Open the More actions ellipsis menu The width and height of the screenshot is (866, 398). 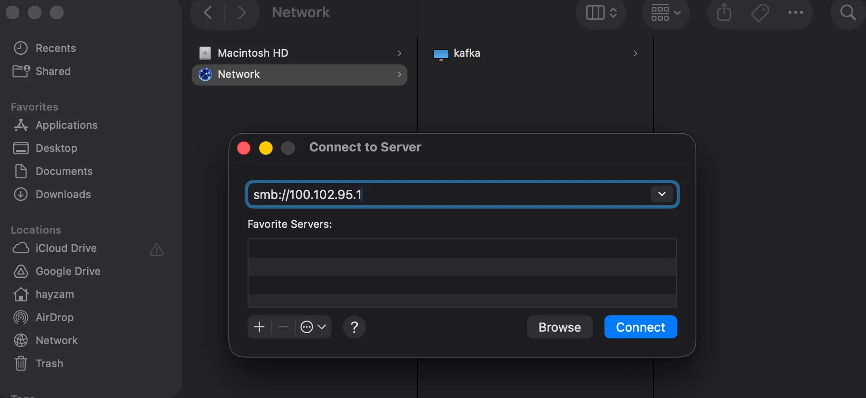point(795,12)
